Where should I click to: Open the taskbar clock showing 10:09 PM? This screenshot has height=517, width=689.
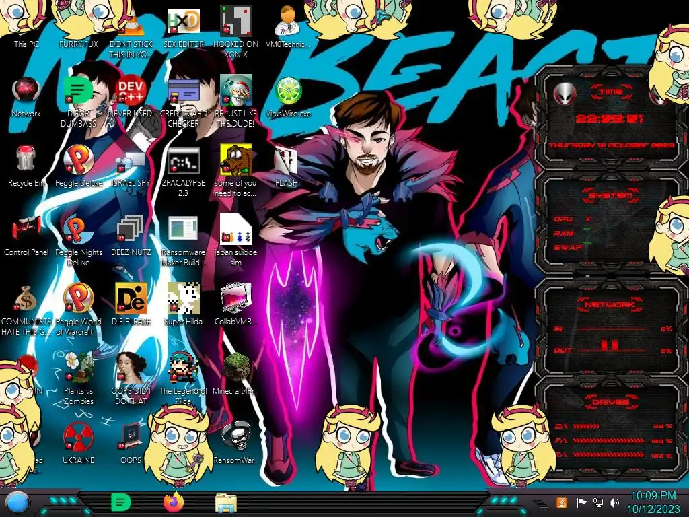pos(653,502)
